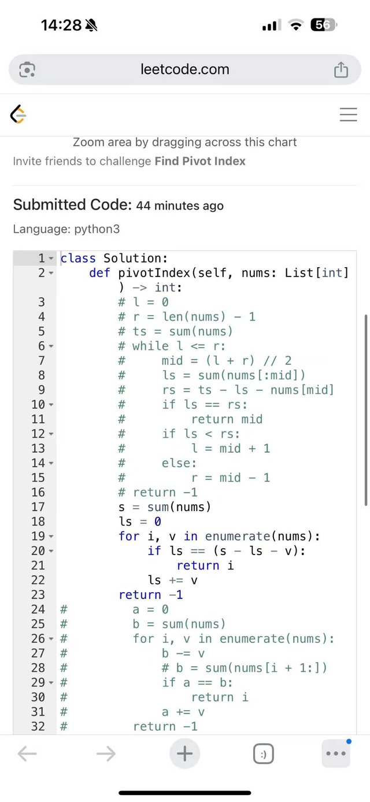Click the 'mid = (l + r) // 2' comment line
The height and width of the screenshot is (802, 370).
click(x=205, y=361)
